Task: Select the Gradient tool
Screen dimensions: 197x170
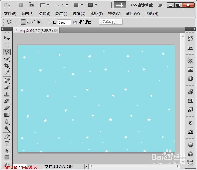Action: pyautogui.click(x=7, y=115)
